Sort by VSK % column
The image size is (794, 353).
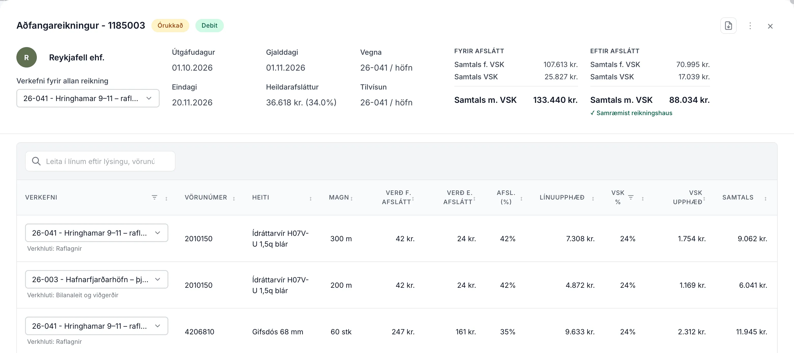[x=643, y=198]
